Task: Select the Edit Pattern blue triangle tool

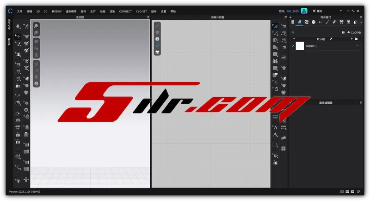Action: coord(275,26)
